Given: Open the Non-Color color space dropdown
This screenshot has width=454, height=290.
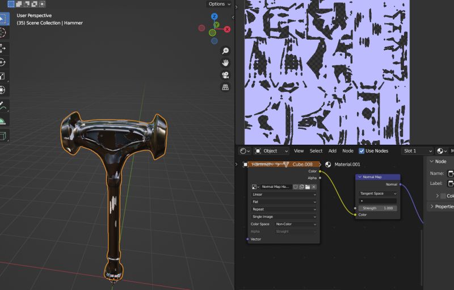Looking at the screenshot, I should click(x=296, y=224).
